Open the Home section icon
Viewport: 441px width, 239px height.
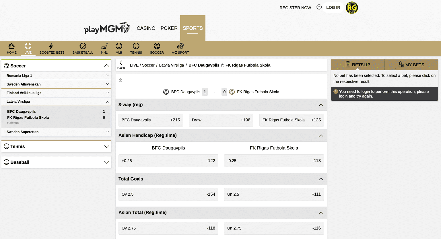click(11, 46)
